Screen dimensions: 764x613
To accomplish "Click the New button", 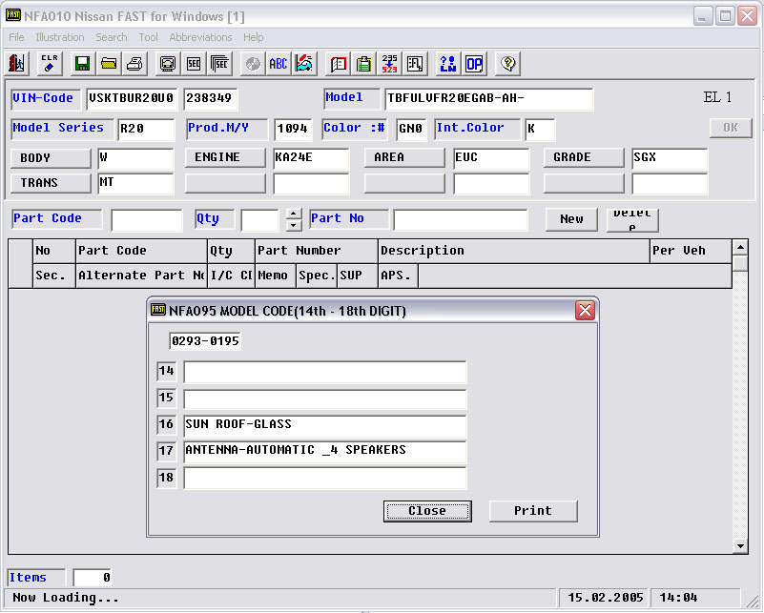I will tap(571, 219).
